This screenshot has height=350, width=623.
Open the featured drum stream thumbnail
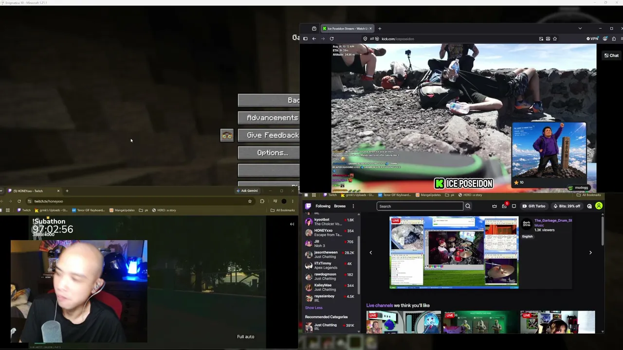coord(454,252)
